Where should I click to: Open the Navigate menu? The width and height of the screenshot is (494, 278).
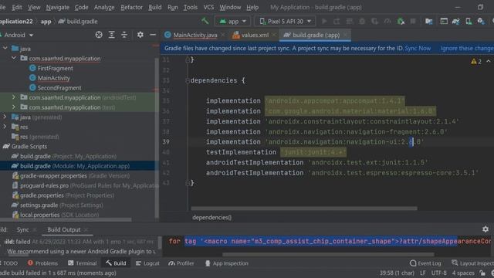coord(57,7)
